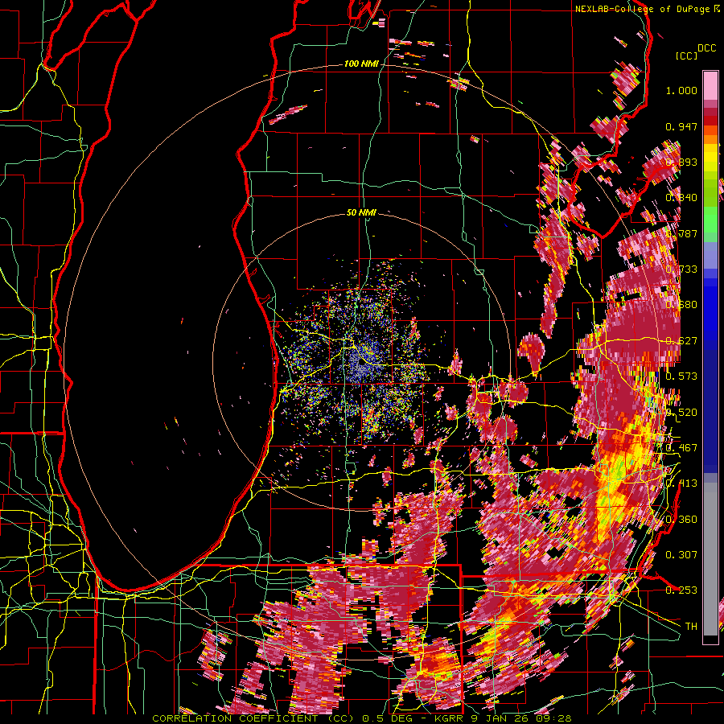Click the 0.573 value on the color scale
Image resolution: width=724 pixels, height=724 pixels.
click(x=681, y=376)
